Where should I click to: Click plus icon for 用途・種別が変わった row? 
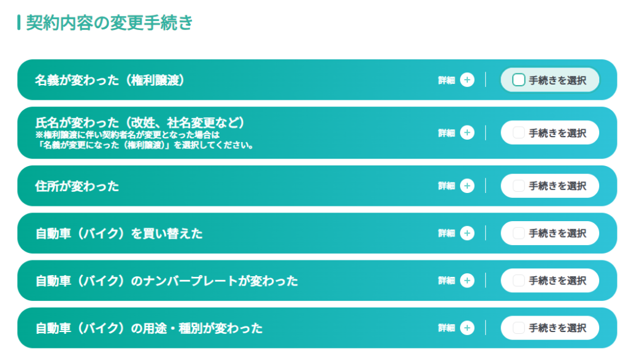click(467, 328)
